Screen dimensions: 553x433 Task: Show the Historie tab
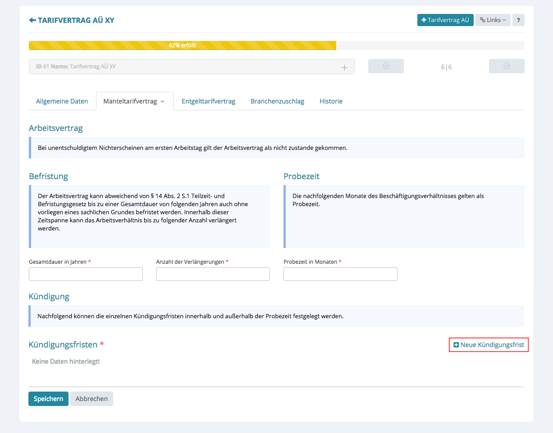pos(331,101)
